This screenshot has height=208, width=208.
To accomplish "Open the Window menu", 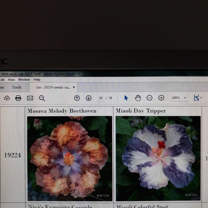I will (x=24, y=80).
